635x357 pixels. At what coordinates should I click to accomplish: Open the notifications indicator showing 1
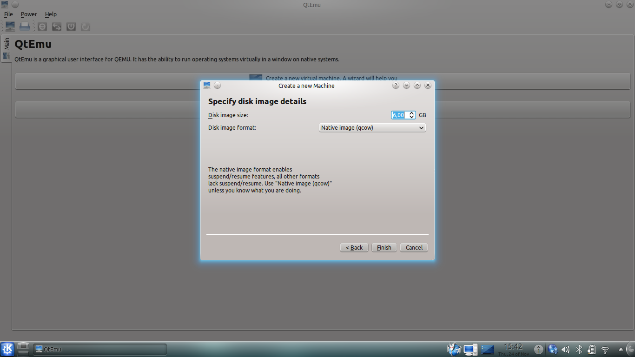pos(538,350)
